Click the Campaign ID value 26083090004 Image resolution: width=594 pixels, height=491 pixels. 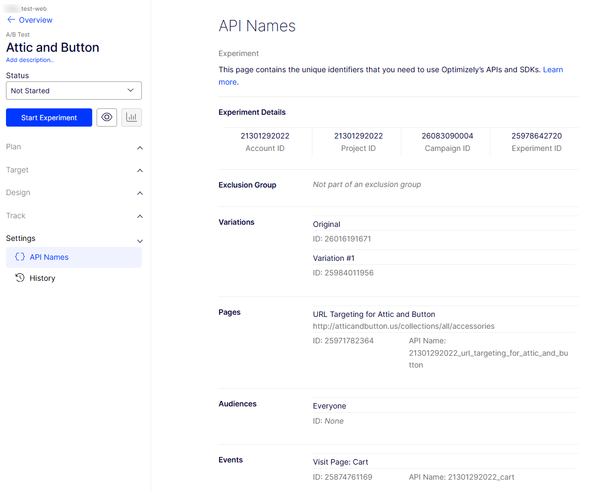point(447,136)
